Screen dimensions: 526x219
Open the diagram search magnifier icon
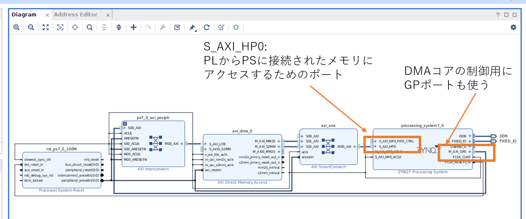click(x=90, y=28)
